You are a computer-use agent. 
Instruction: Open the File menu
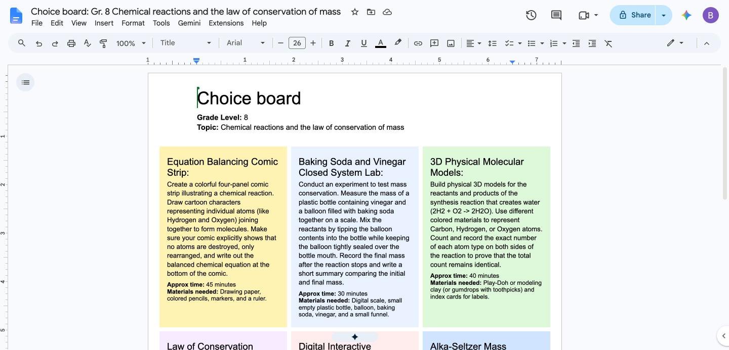click(x=37, y=23)
